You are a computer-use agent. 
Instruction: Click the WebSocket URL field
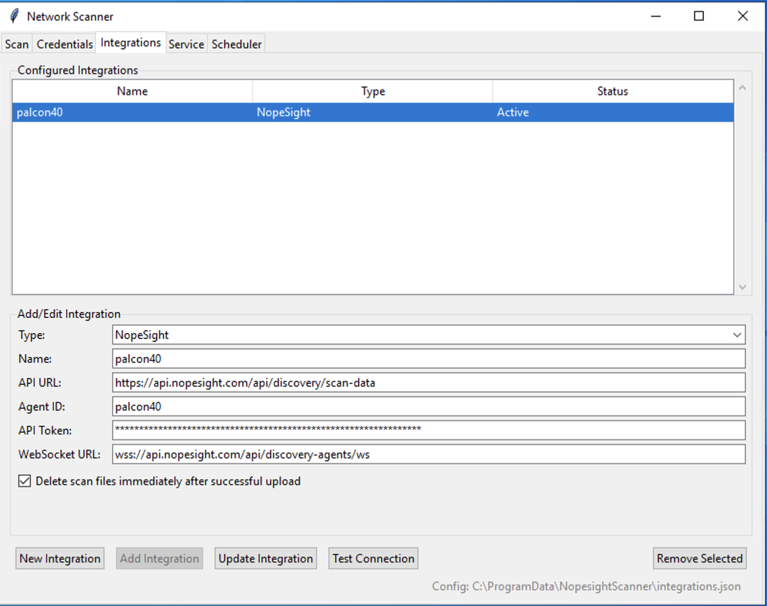tap(335, 454)
